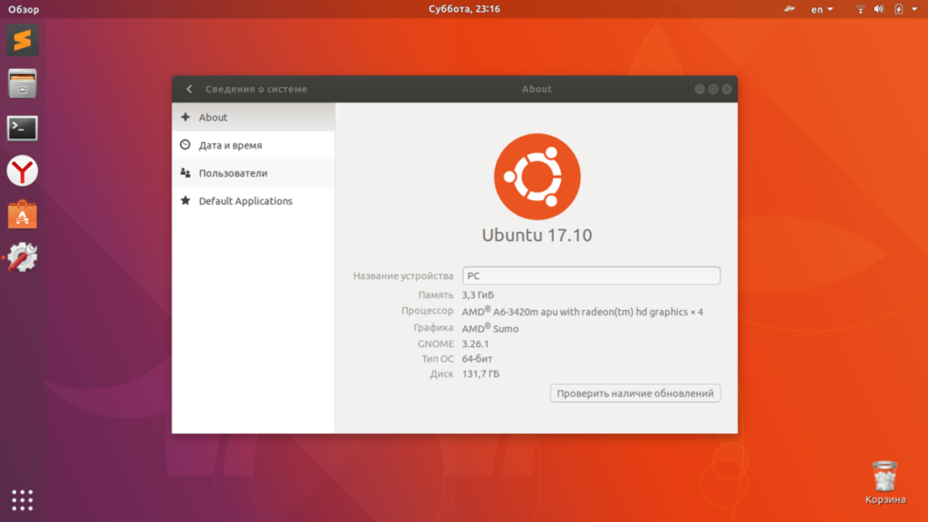Screen dimensions: 928x522
Task: Click the star icon beside About
Action: [x=185, y=117]
